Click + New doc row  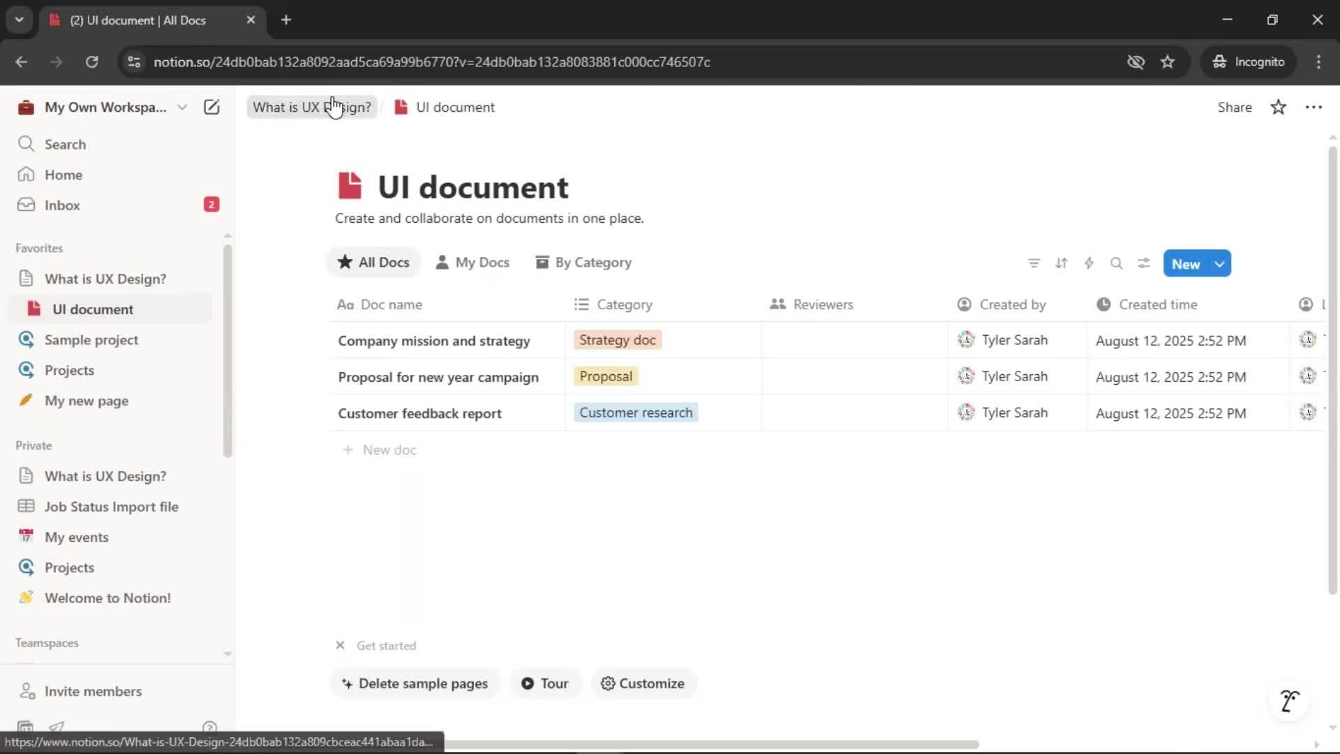tap(380, 450)
